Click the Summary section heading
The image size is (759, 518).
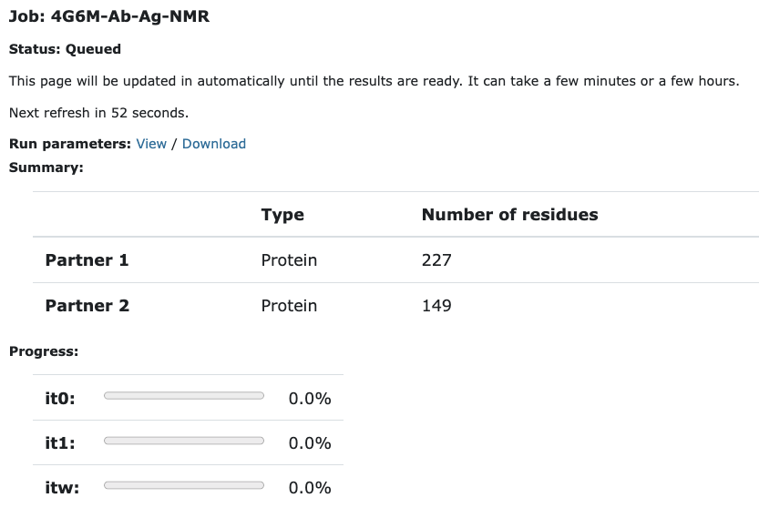tap(46, 168)
